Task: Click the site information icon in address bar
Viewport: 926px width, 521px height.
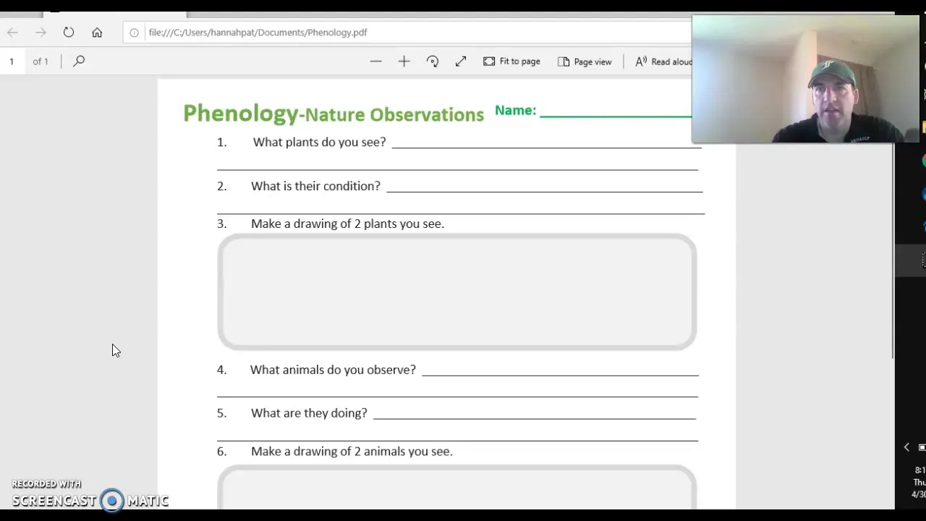Action: click(x=134, y=33)
